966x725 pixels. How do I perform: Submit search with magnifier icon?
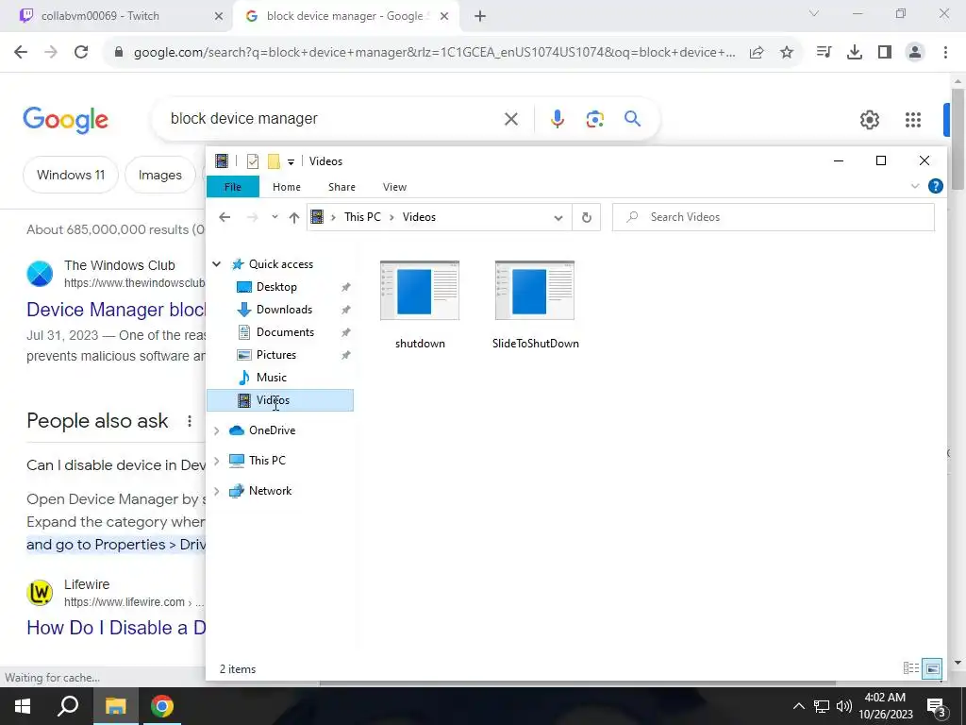(632, 118)
